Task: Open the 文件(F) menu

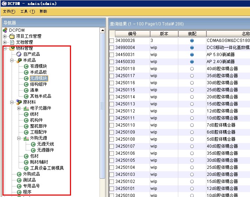Action: (9, 12)
